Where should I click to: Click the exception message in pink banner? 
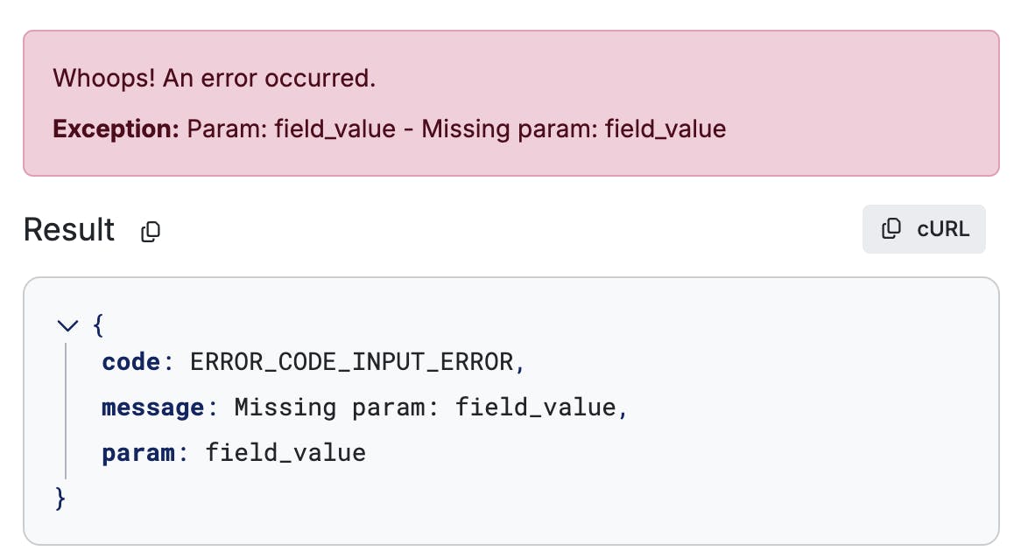point(456,129)
